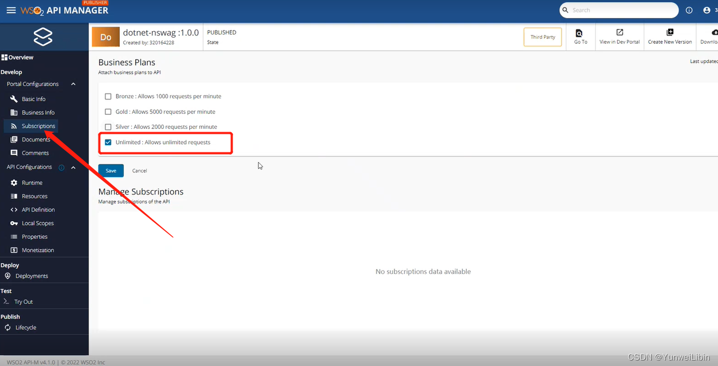Enable the Gold plan checkbox

pyautogui.click(x=108, y=112)
